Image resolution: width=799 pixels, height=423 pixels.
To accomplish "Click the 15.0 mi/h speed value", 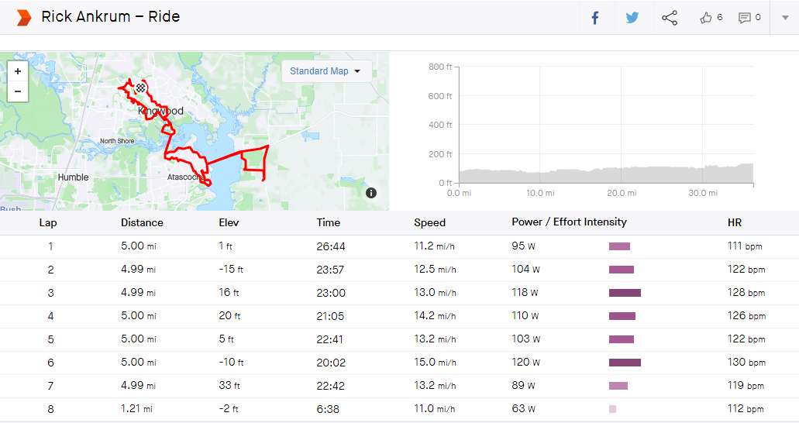I will [x=436, y=363].
